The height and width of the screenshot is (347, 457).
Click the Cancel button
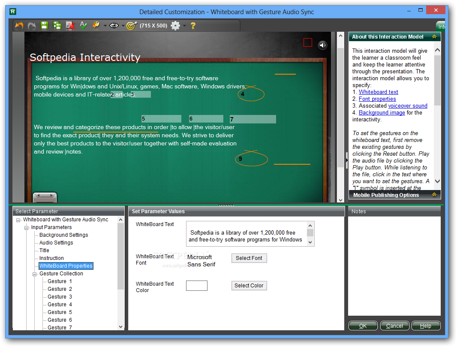pyautogui.click(x=395, y=326)
